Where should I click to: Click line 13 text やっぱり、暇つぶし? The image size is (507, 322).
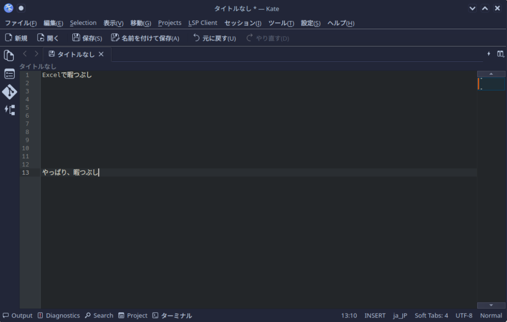[x=70, y=173]
